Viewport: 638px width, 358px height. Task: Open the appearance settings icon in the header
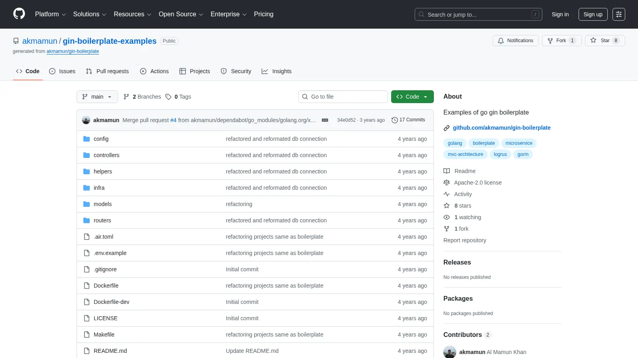coord(619,14)
